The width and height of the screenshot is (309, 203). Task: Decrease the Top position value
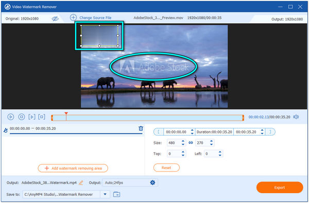[x=183, y=155]
